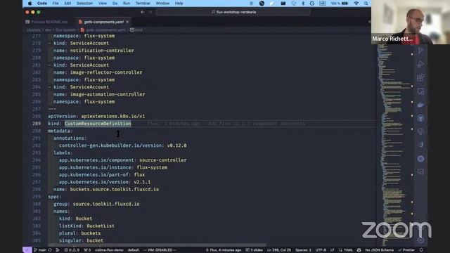Open the GitHub activity bar icon
450x253 pixels.
tap(420, 118)
